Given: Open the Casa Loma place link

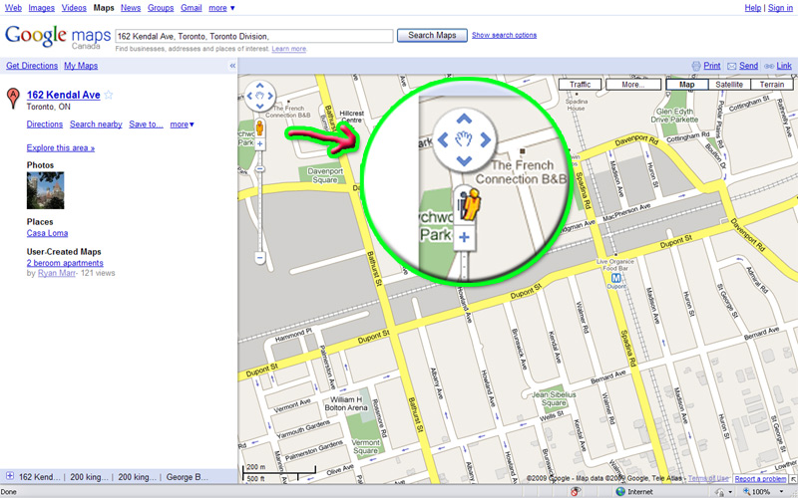Looking at the screenshot, I should click(x=47, y=233).
